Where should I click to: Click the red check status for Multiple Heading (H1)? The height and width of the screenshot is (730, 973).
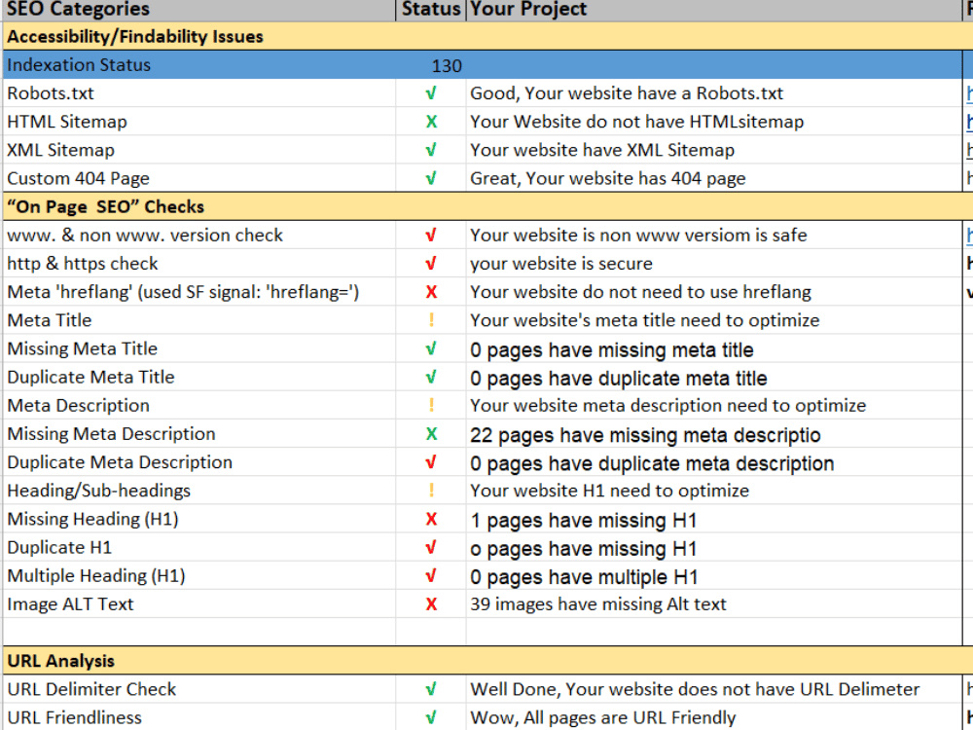(431, 576)
